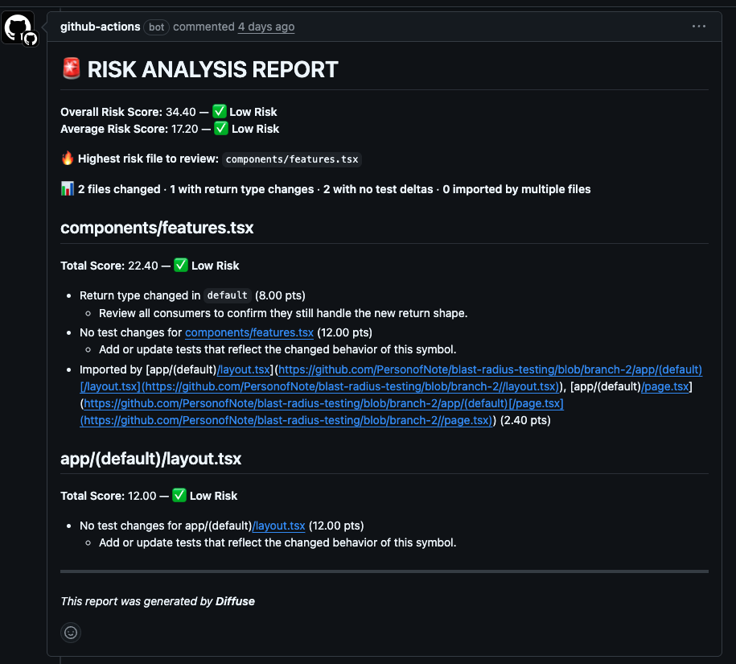The width and height of the screenshot is (736, 664).
Task: Open the blob/branch-2/app/(default)[/page.tsx] URL link
Action: 323,403
